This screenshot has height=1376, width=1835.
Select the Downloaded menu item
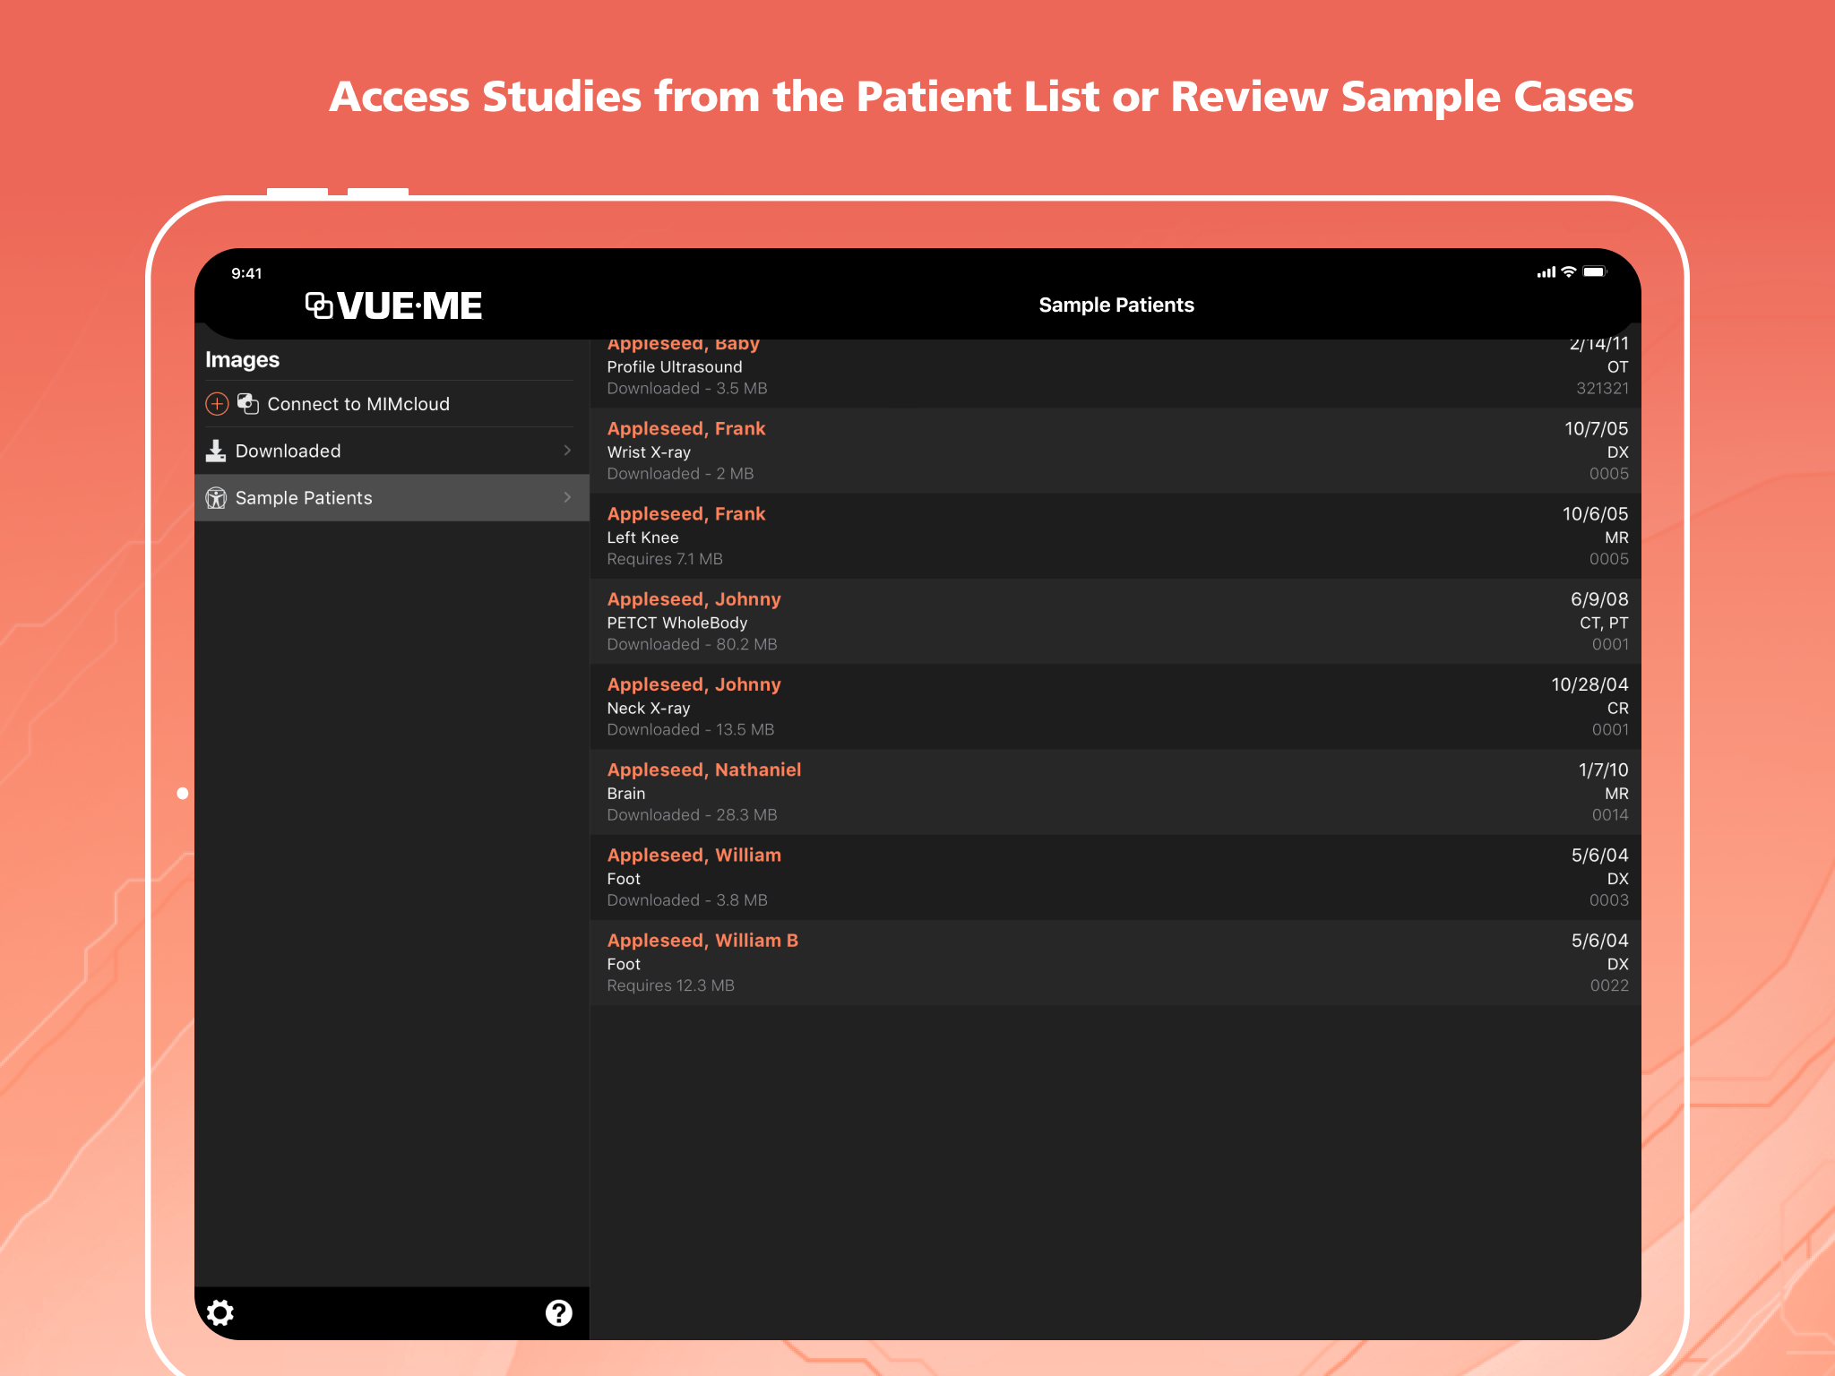288,451
